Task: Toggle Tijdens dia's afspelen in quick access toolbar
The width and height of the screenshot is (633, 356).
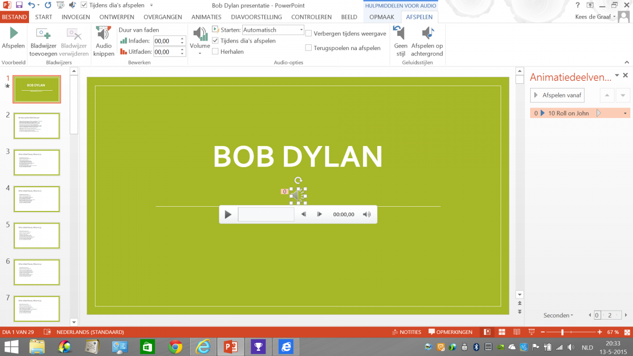Action: pyautogui.click(x=83, y=5)
